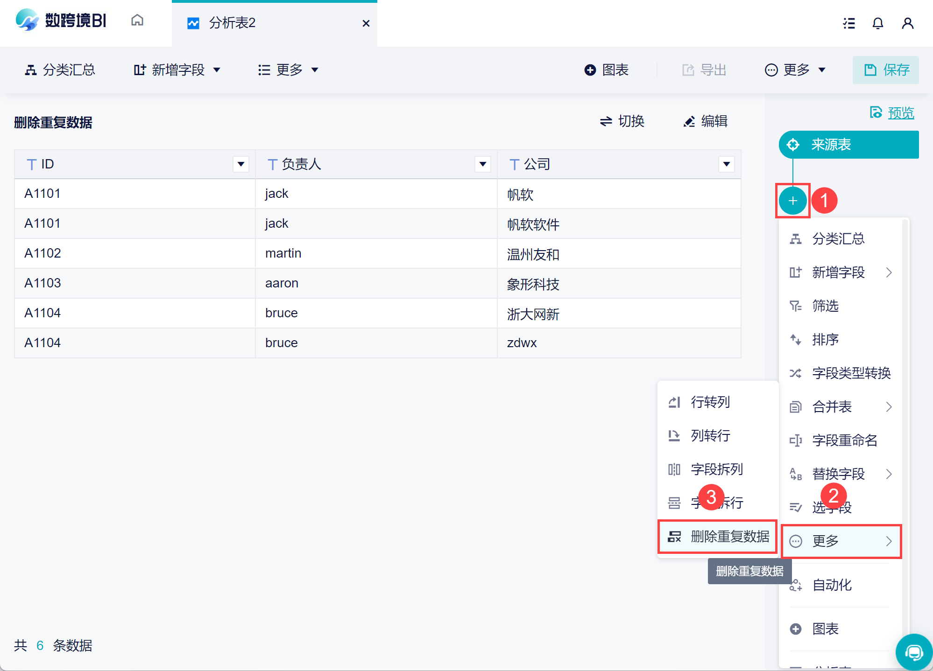Image resolution: width=933 pixels, height=671 pixels.
Task: Choose 字段类型转换 menu item
Action: 841,373
